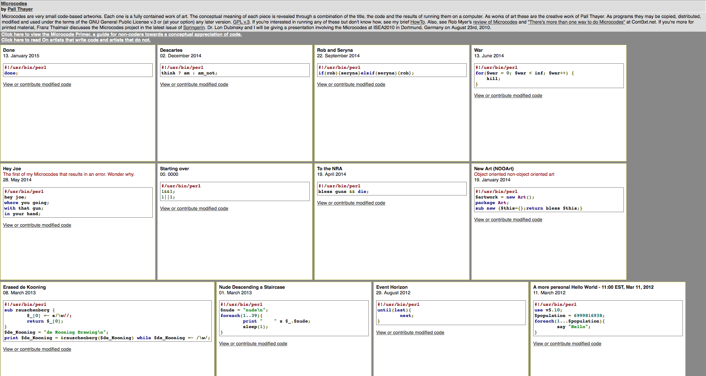
Task: Click the Microcode Primer guide link
Action: [121, 34]
